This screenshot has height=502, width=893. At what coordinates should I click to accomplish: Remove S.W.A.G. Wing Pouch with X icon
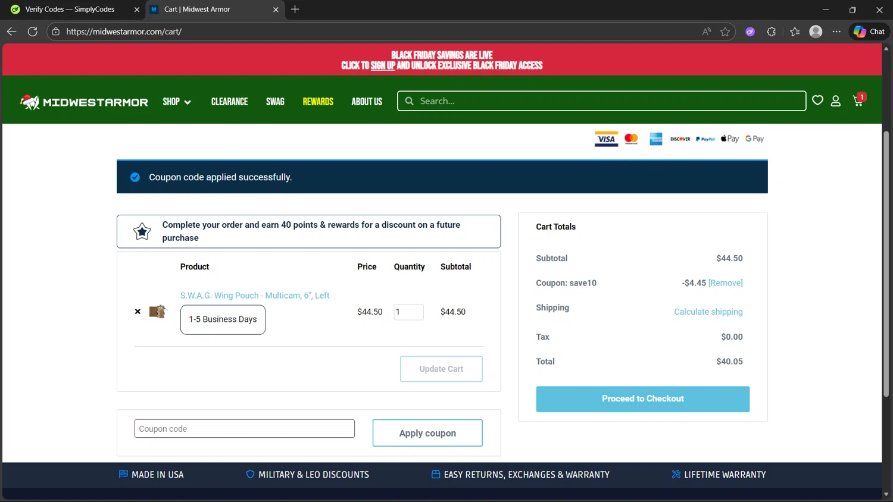pos(138,312)
